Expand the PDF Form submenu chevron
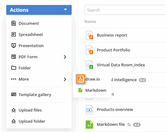Image resolution: width=166 pixels, height=132 pixels. click(x=65, y=57)
